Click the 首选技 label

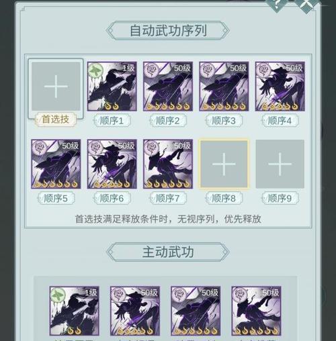56,119
